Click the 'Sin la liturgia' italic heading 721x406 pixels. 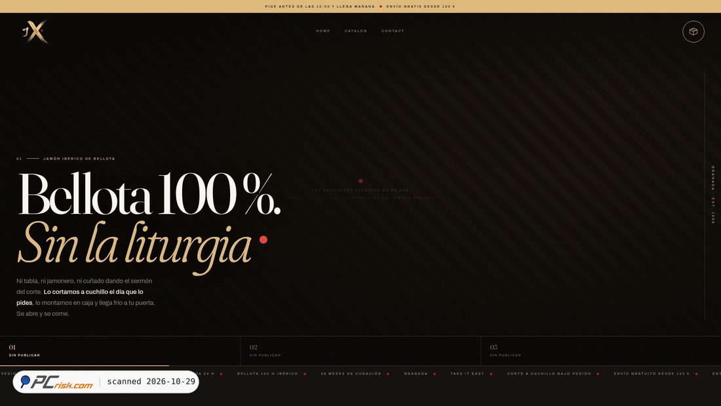(134, 248)
